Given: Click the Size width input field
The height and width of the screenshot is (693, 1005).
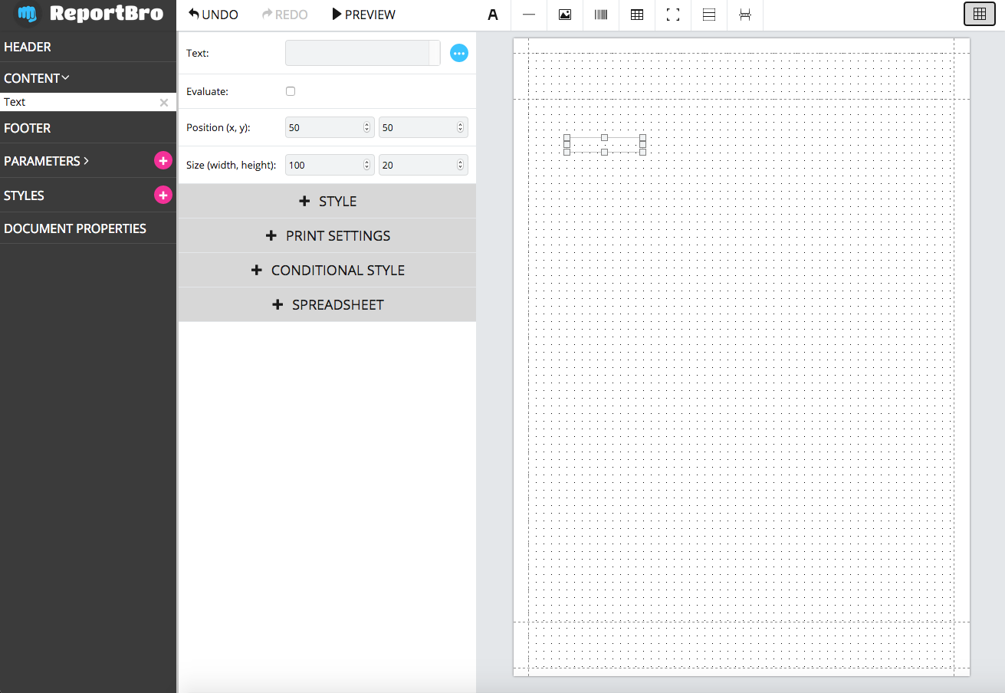Looking at the screenshot, I should tap(330, 165).
